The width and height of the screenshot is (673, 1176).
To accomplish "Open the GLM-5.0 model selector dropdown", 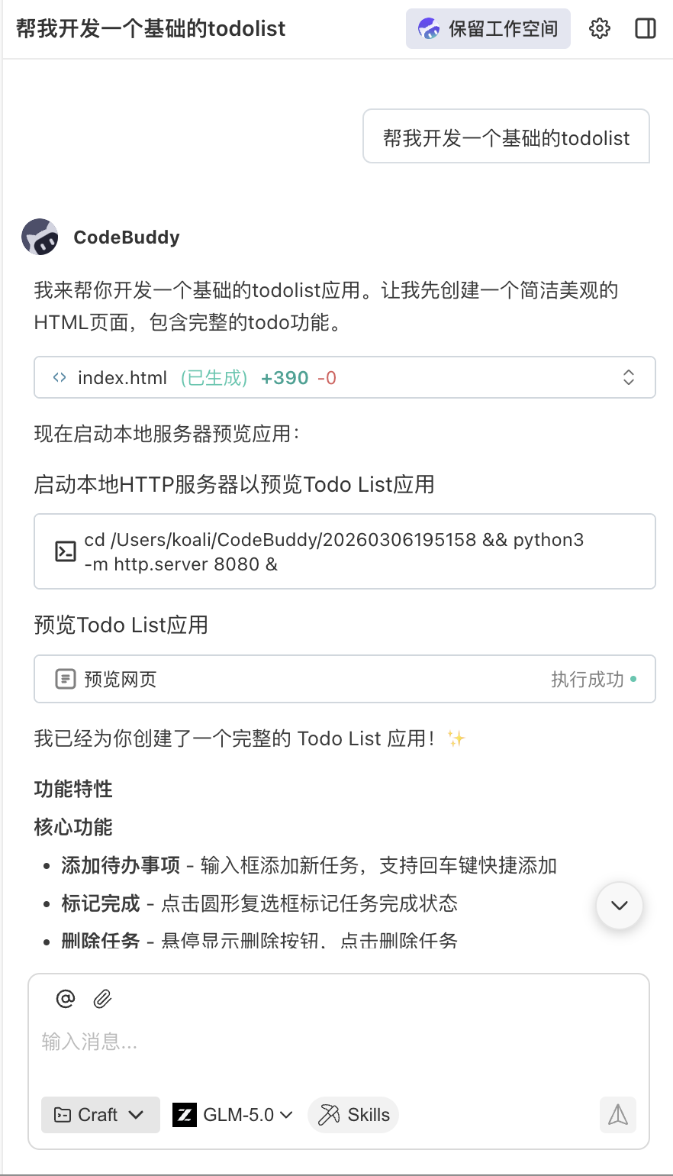I will tap(233, 1115).
